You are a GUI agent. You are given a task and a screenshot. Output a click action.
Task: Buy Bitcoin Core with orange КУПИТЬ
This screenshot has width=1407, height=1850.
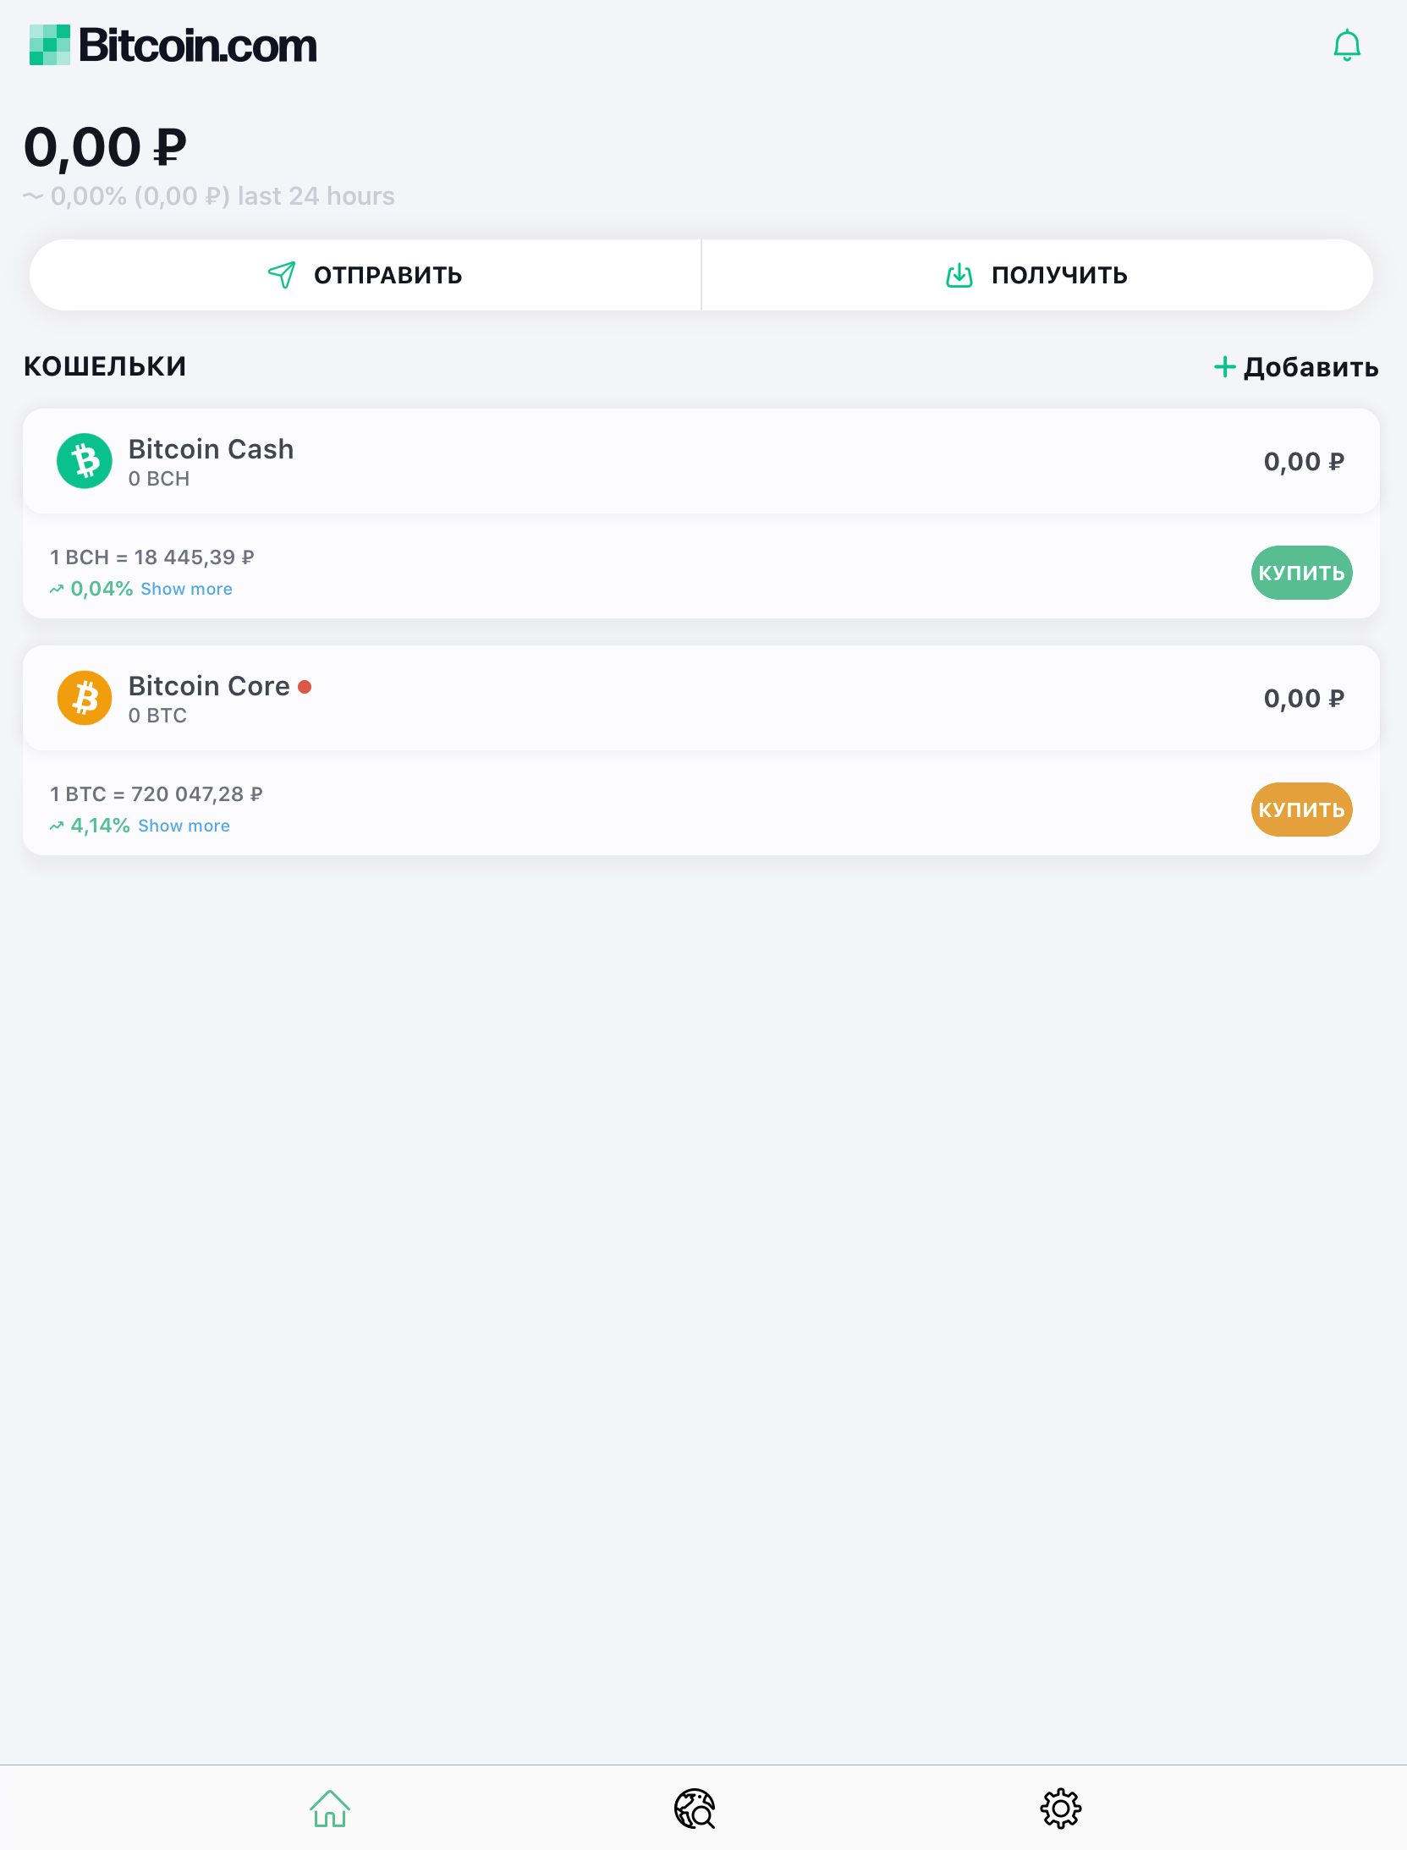(x=1301, y=810)
